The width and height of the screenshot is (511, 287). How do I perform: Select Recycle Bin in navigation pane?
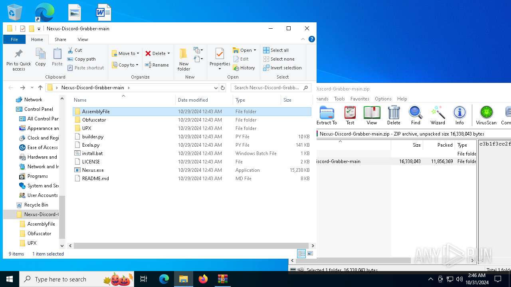36,205
